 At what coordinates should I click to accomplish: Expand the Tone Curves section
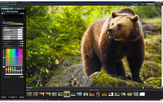tap(3, 77)
